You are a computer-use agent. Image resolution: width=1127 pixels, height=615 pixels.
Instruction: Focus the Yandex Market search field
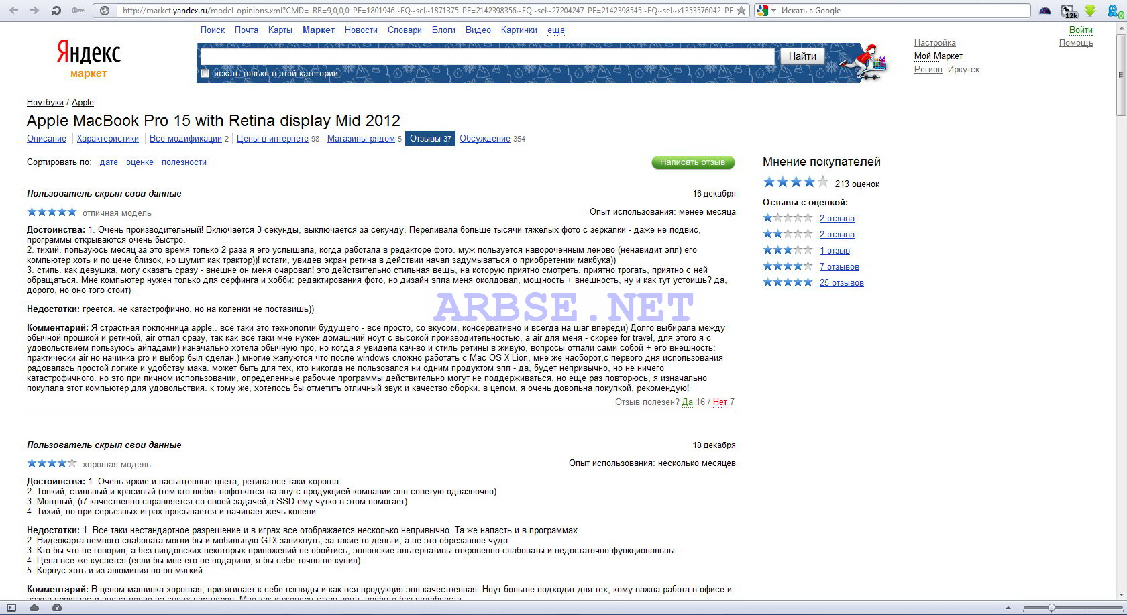(487, 56)
